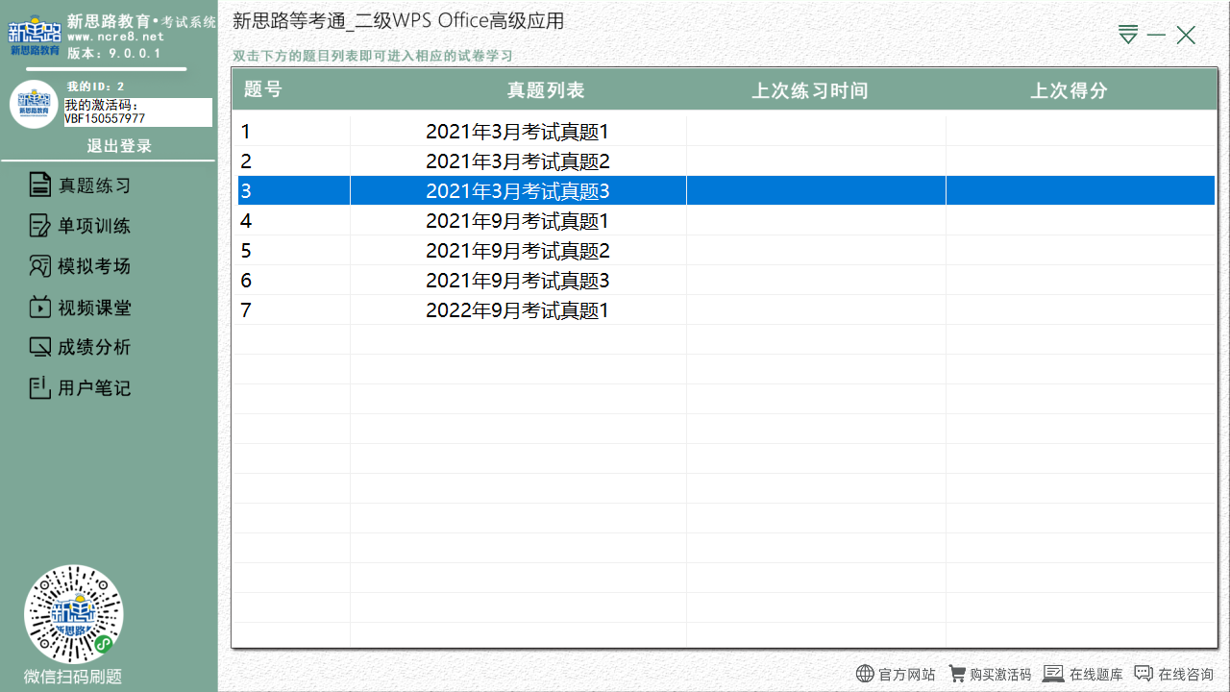The width and height of the screenshot is (1230, 692).
Task: Click the 上次得分 column header
Action: pyautogui.click(x=1070, y=90)
